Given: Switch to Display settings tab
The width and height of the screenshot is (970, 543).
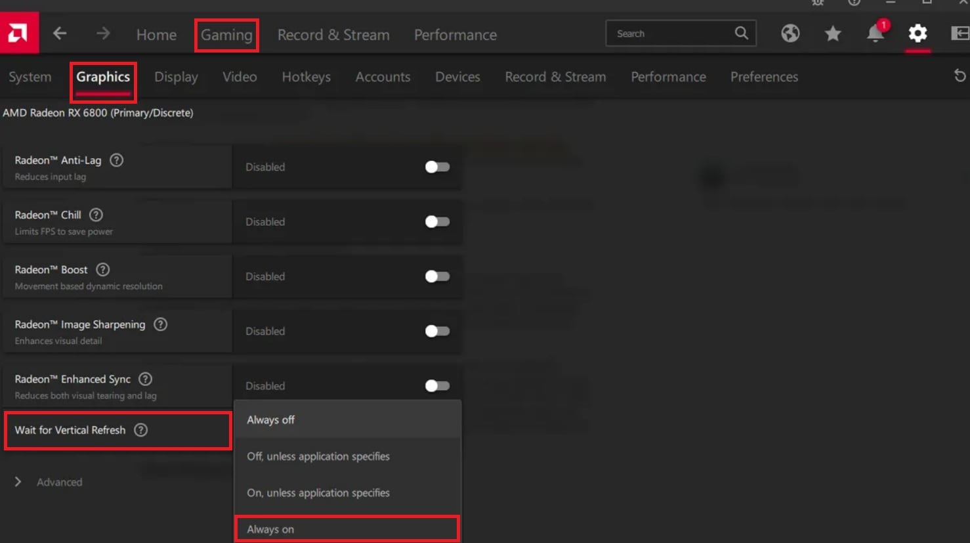Looking at the screenshot, I should 176,77.
